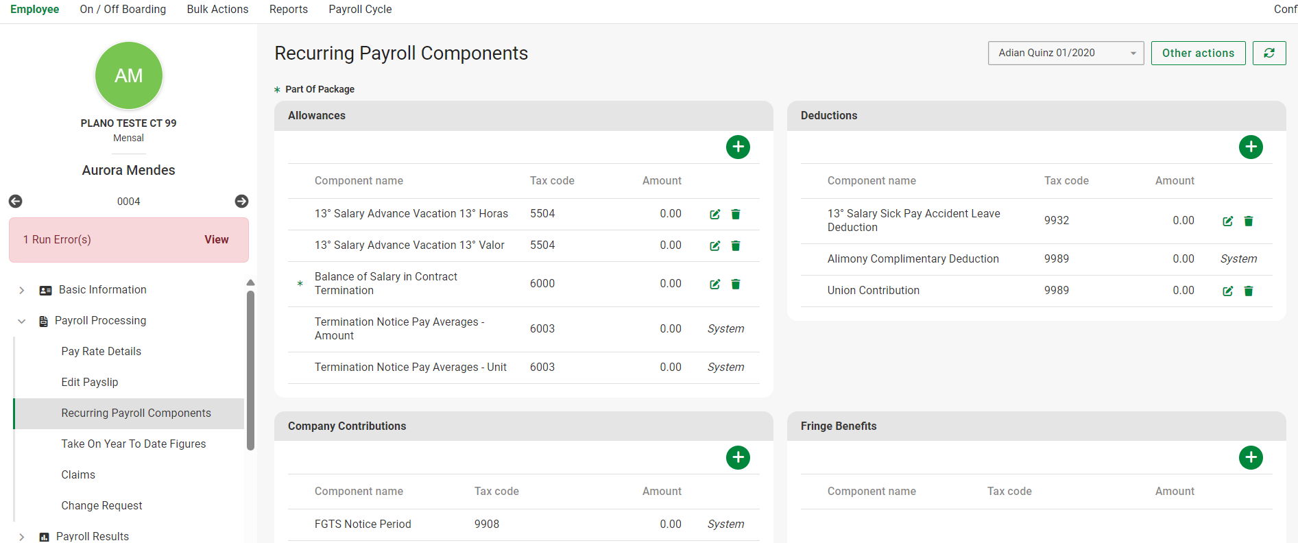Click the add Allowances plus icon
The image size is (1298, 543).
click(738, 147)
